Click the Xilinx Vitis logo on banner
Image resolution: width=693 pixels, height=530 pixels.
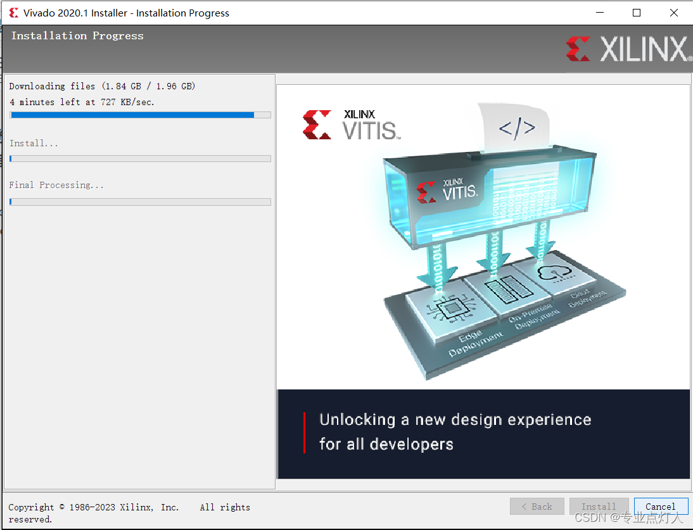coord(352,125)
